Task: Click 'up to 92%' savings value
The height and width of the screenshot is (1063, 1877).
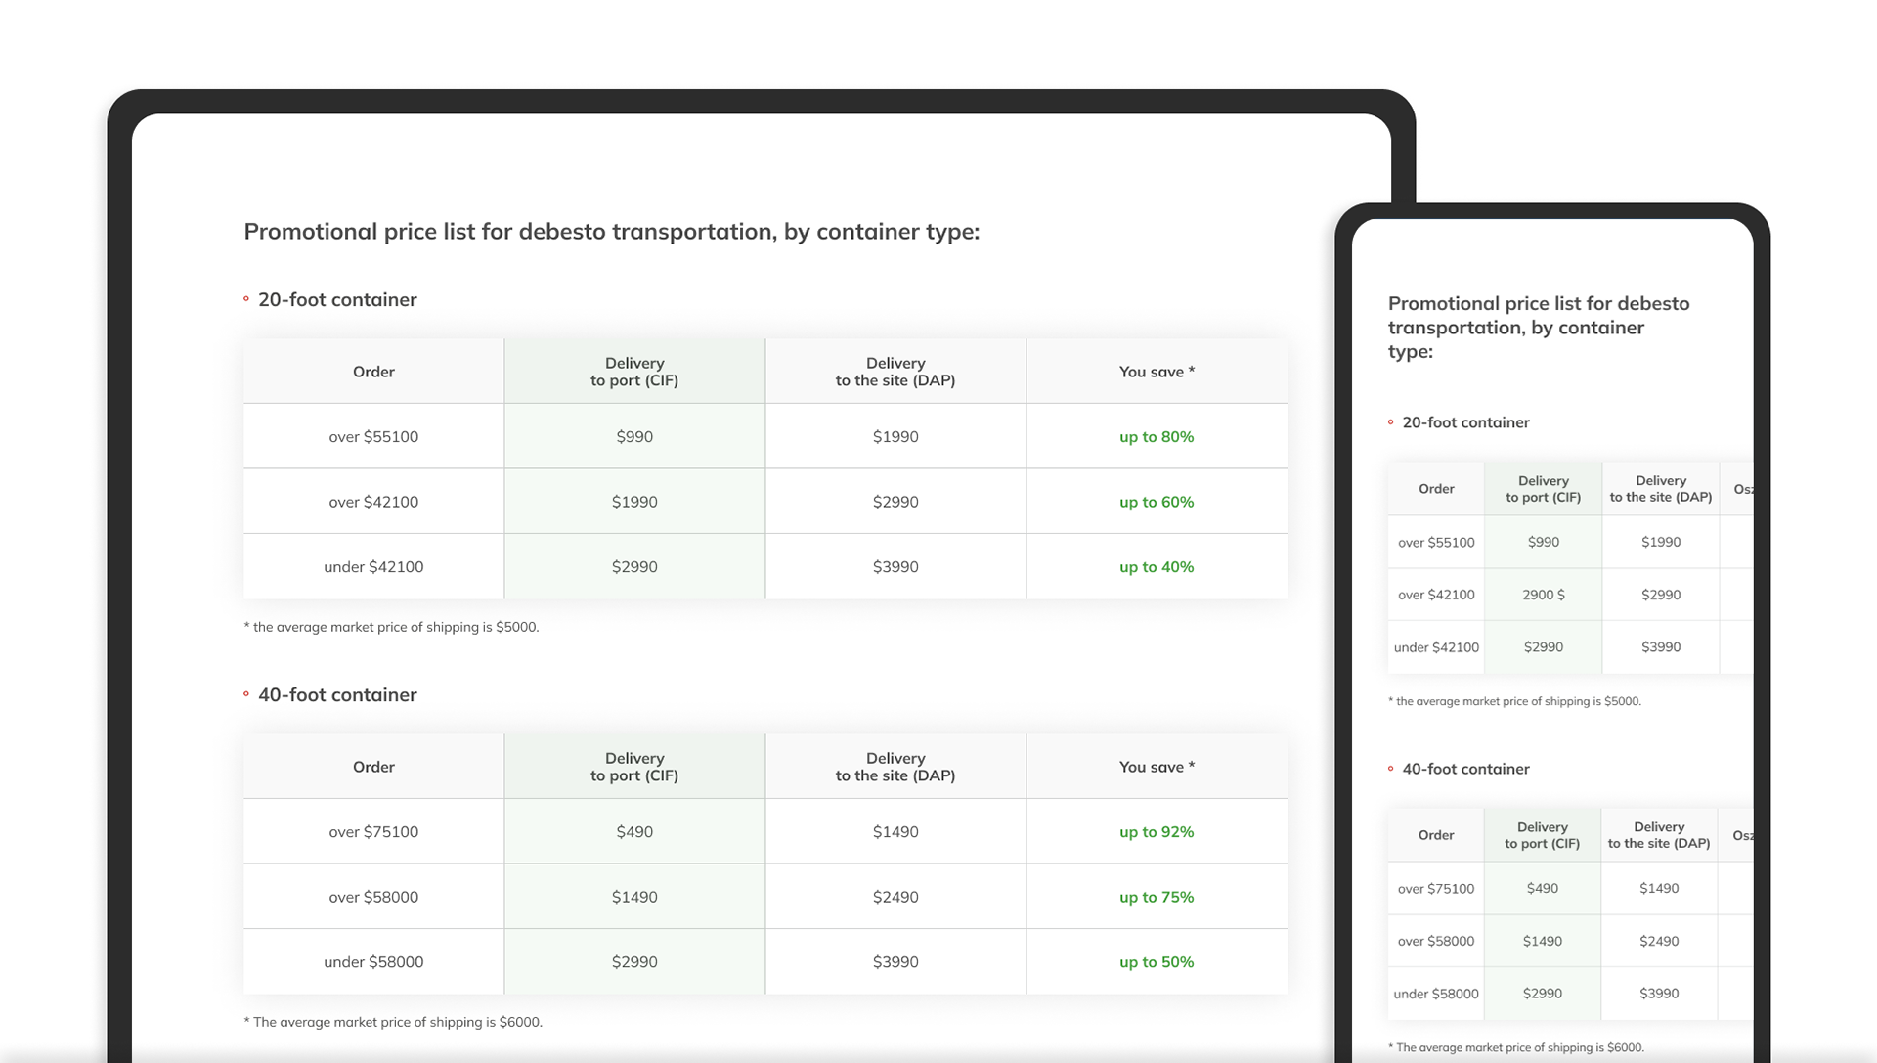Action: point(1157,832)
